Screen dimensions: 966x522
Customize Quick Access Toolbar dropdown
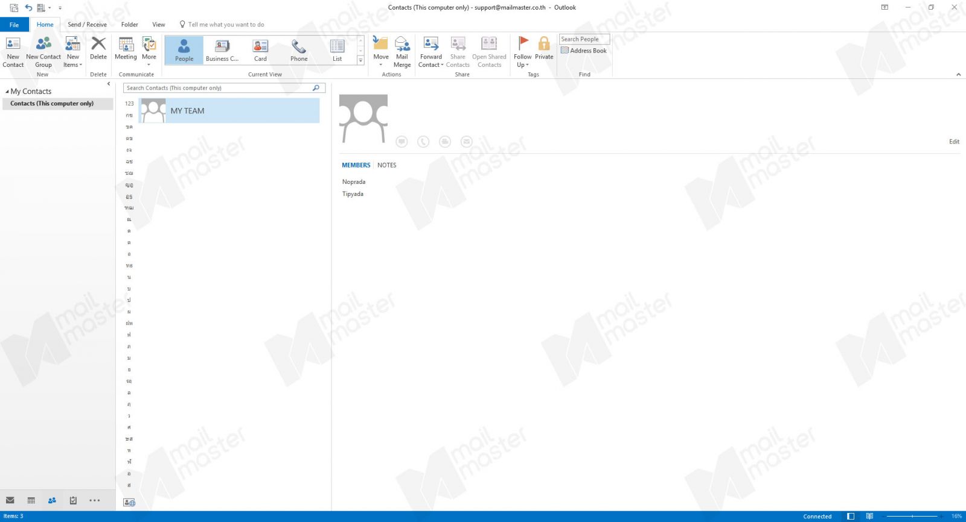(60, 8)
